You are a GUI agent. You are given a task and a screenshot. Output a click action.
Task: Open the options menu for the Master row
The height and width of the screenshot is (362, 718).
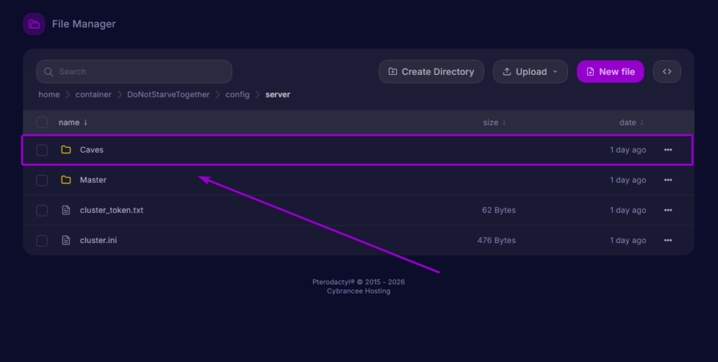coord(668,180)
